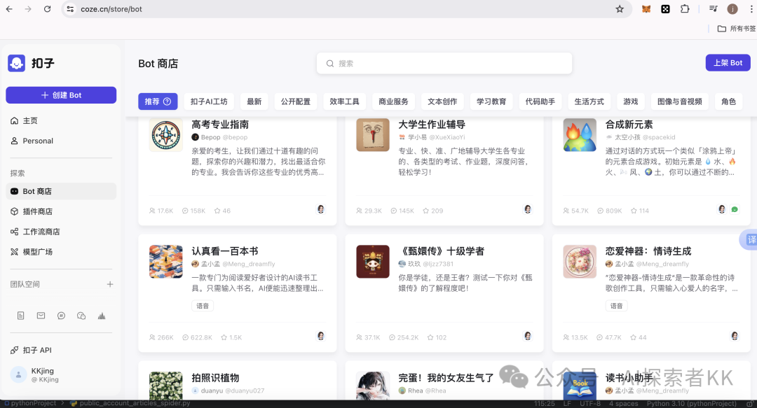Select the 最新 tab
Screen dimensions: 757x408
(x=254, y=101)
